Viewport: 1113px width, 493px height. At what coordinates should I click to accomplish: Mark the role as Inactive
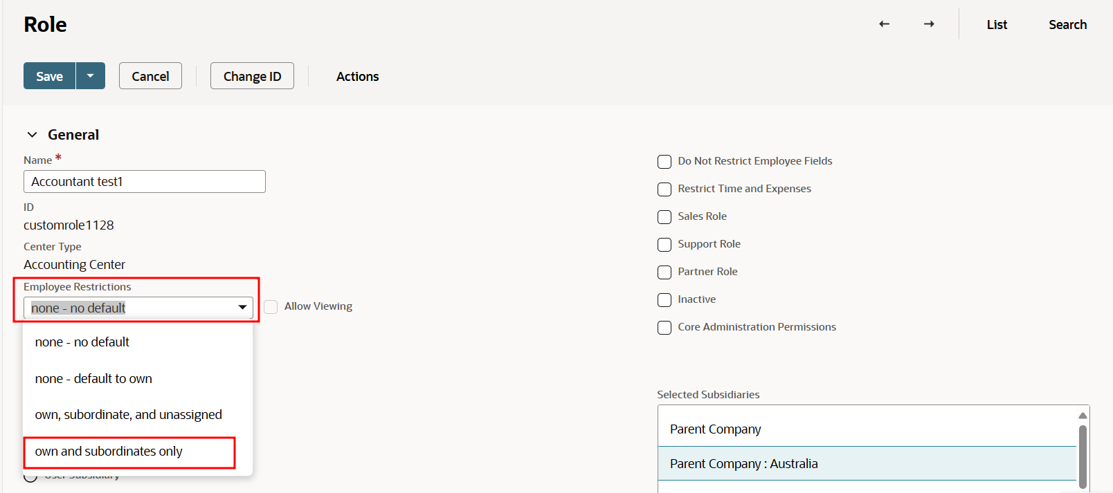point(664,300)
